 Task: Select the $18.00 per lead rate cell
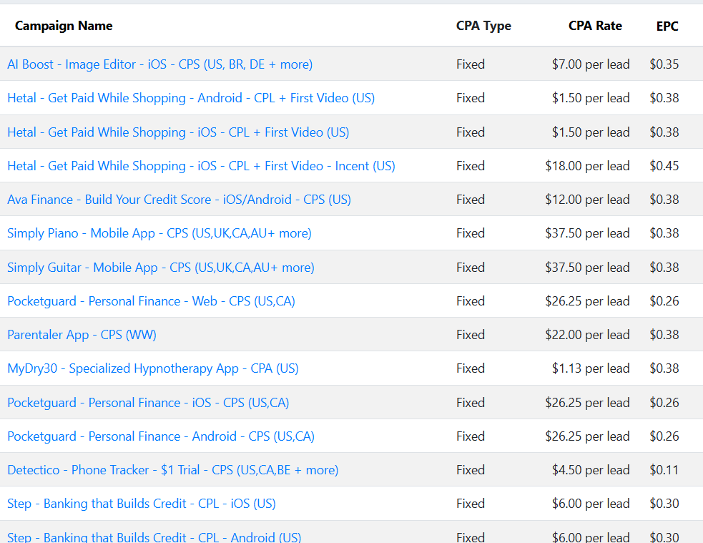coord(587,166)
